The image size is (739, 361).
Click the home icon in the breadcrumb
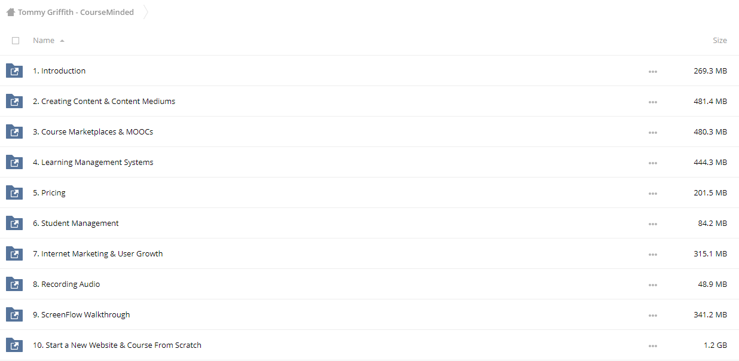[11, 12]
